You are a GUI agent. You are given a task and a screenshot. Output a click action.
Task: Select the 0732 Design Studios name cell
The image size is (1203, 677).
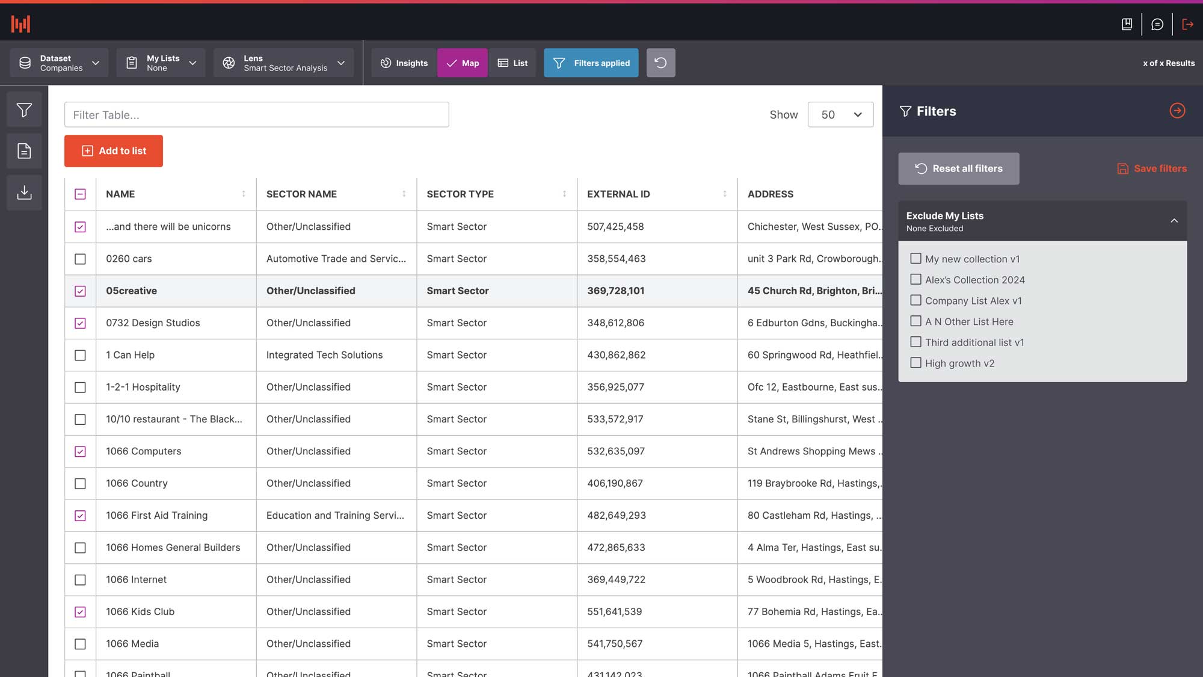[x=176, y=323]
